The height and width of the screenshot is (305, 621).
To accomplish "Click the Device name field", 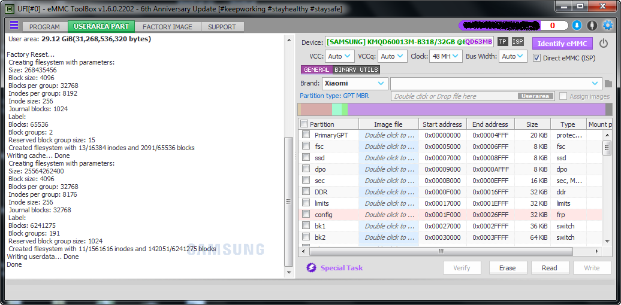I will point(409,42).
